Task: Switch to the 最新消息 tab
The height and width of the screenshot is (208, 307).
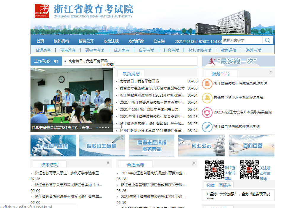Action: coord(131,74)
